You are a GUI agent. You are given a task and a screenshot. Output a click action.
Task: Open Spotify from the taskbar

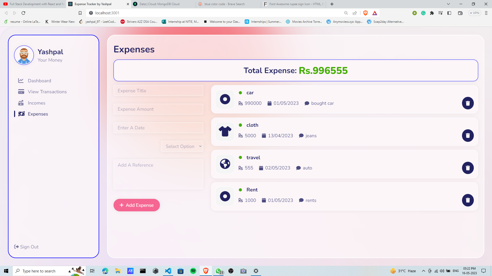pos(193,271)
